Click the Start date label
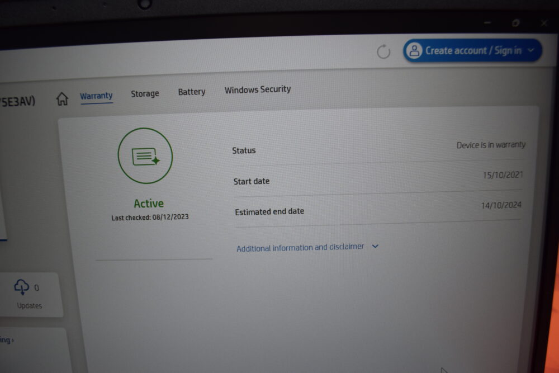This screenshot has height=373, width=559. (252, 181)
